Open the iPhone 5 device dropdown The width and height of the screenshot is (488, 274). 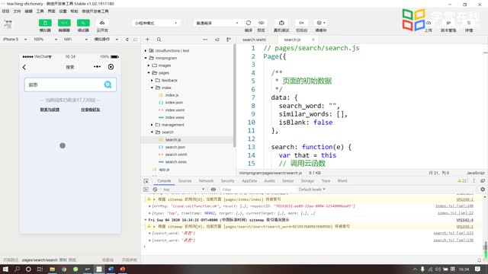coord(14,40)
